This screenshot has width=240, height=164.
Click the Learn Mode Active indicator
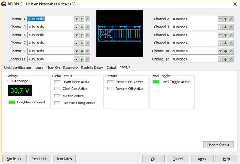click(x=57, y=82)
